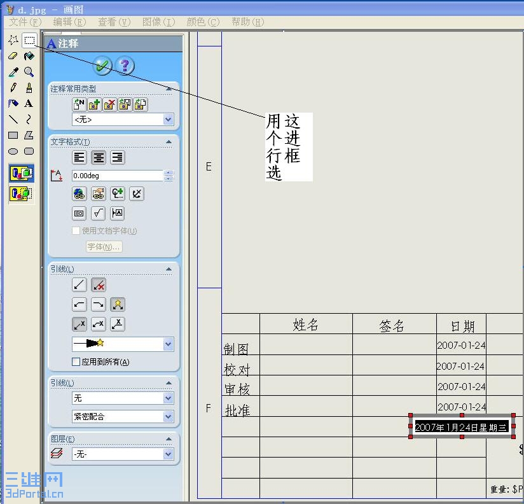Collapse the 注释常用类型 section

[x=169, y=89]
